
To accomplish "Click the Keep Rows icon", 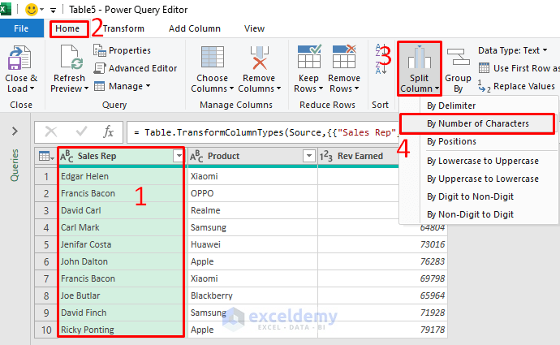I will (309, 57).
